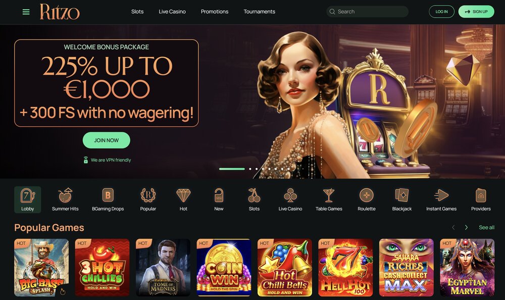
Task: Choose the Hot diamond icon
Action: (x=183, y=195)
